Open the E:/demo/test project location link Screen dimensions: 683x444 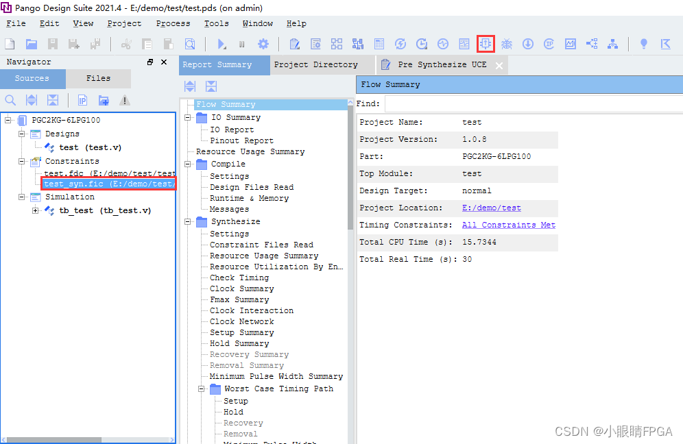[x=492, y=208]
